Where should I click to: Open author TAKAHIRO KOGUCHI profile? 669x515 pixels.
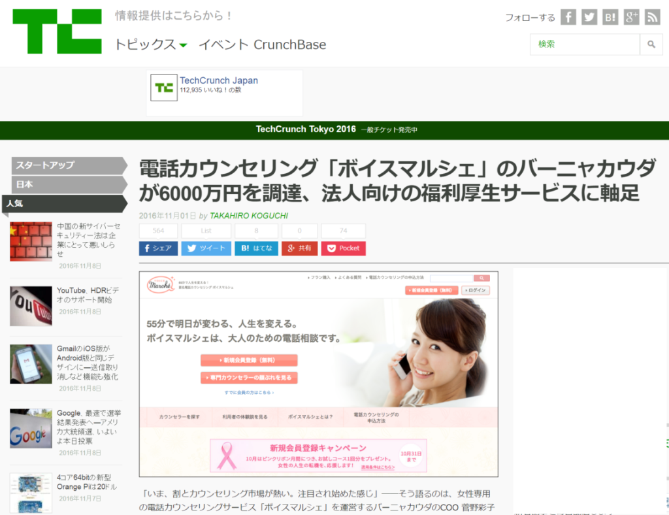(249, 216)
